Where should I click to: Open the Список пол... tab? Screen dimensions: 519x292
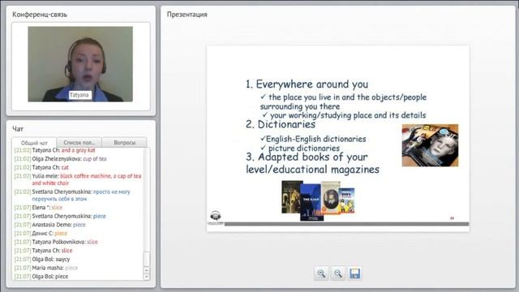click(x=79, y=143)
